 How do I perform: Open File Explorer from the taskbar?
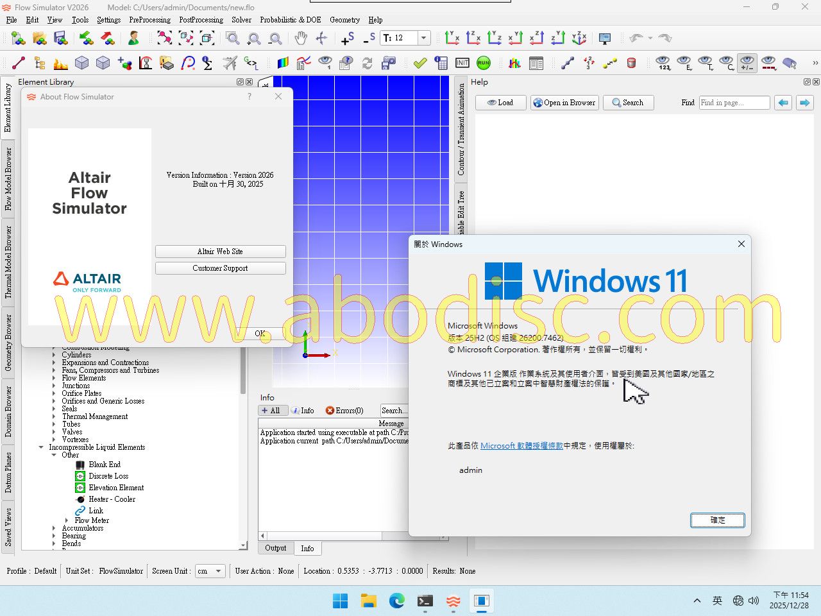click(368, 601)
